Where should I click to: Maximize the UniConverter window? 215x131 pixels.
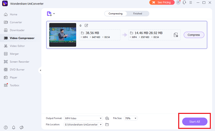[204, 2]
